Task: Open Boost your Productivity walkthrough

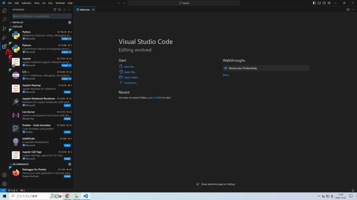Action: point(266,68)
